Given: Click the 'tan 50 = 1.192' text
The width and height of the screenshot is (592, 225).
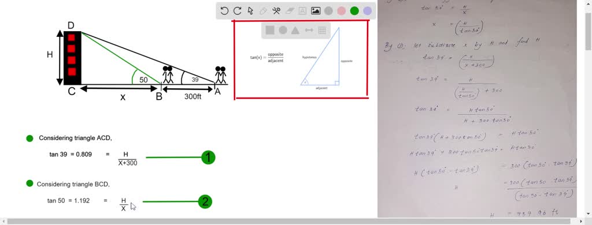Looking at the screenshot, I should pos(68,201).
